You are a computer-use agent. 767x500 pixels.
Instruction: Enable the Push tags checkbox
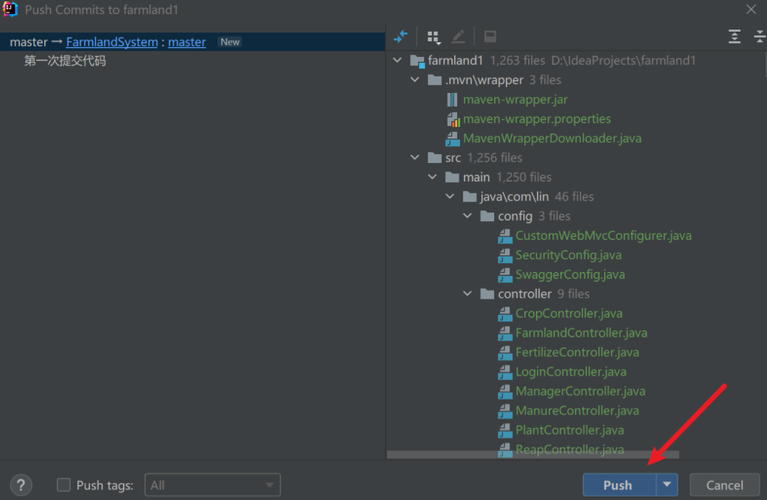63,485
